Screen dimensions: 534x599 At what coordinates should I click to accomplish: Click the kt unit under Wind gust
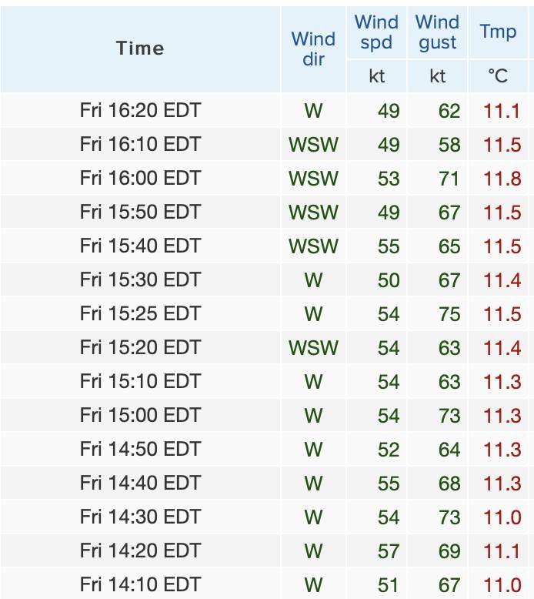[438, 76]
